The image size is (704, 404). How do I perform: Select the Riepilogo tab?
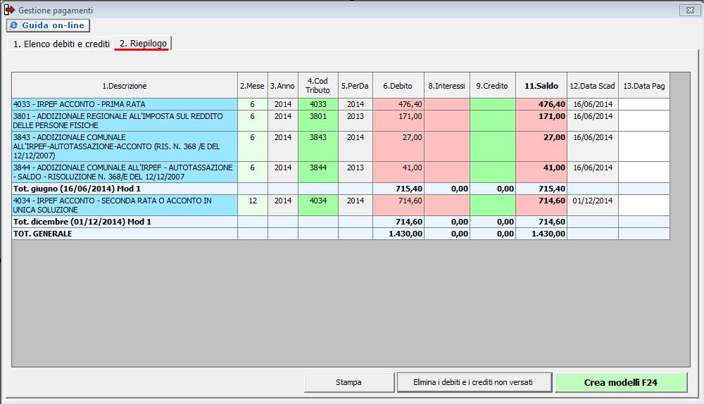[143, 44]
